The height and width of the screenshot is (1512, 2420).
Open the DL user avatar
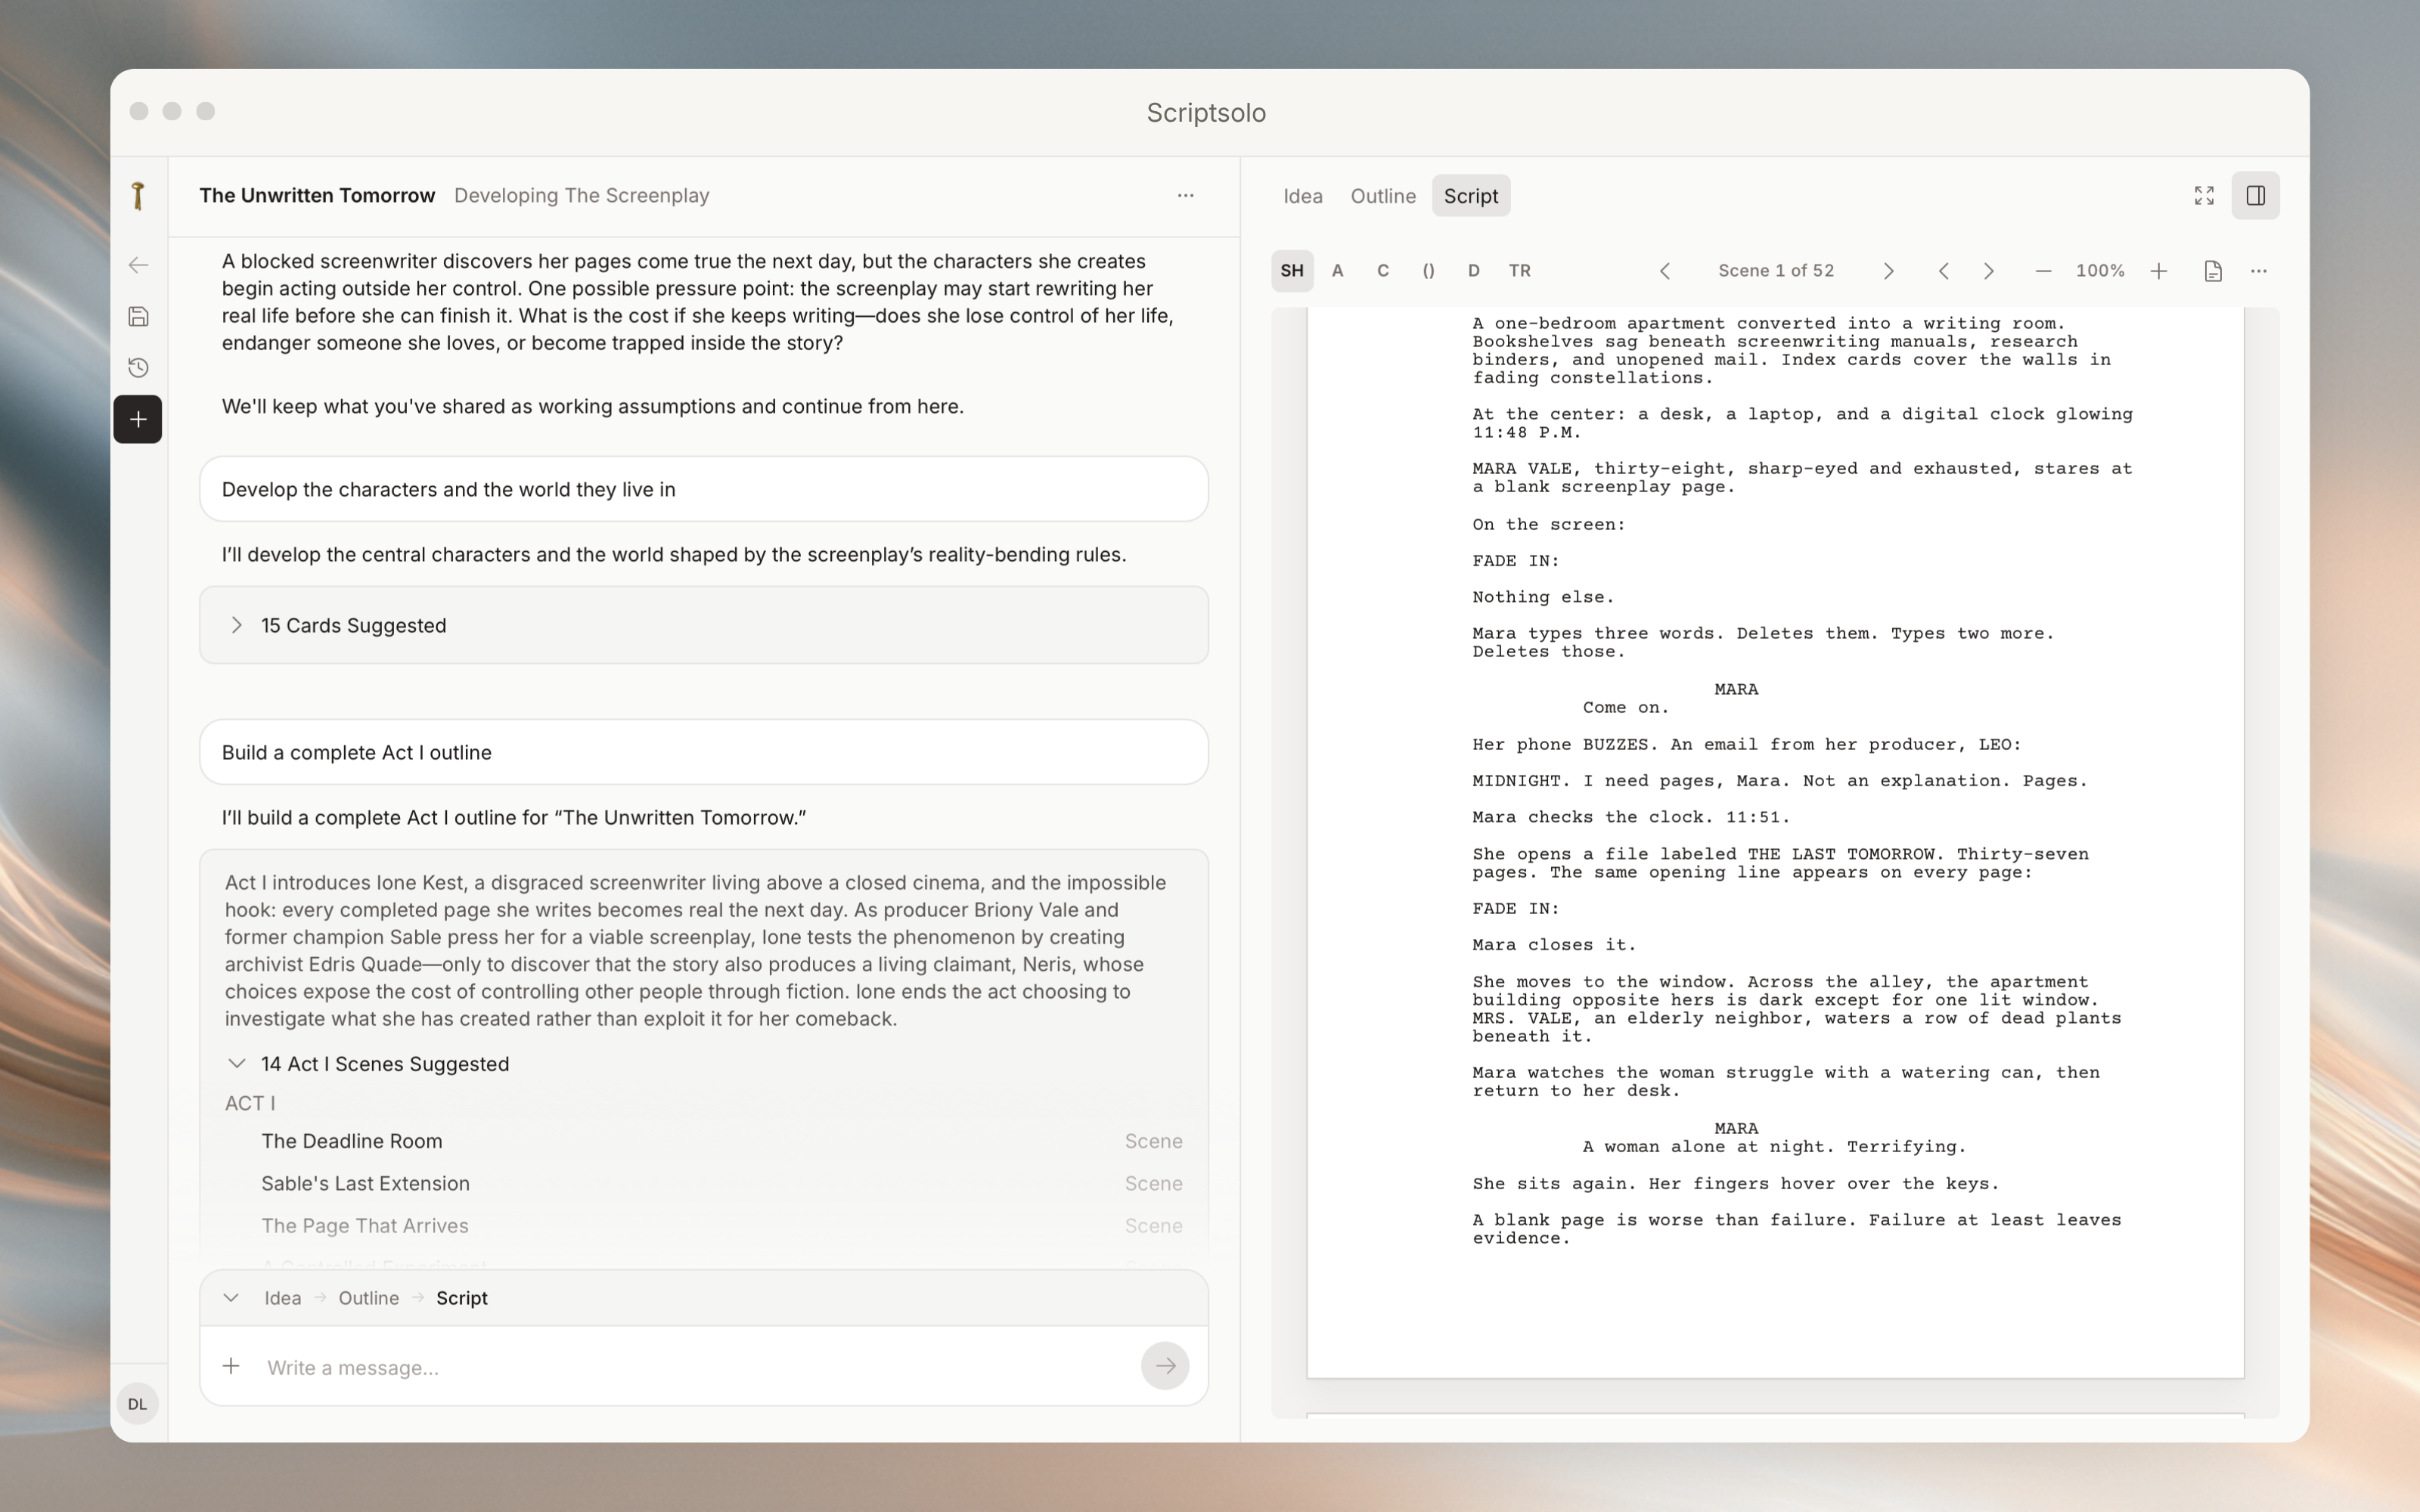(137, 1404)
